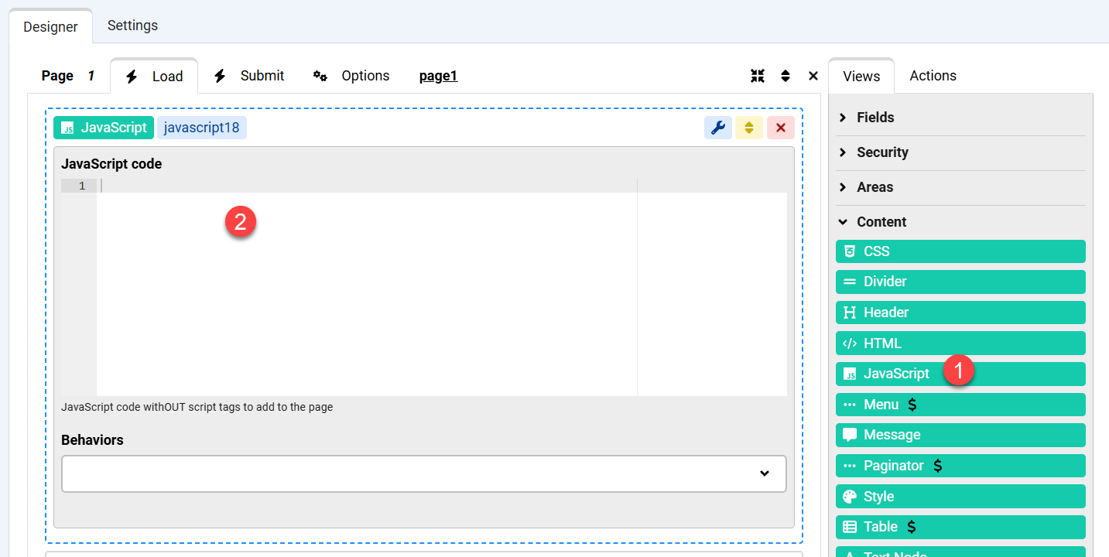Viewport: 1109px width, 557px height.
Task: Click the Page 1 label
Action: 68,76
